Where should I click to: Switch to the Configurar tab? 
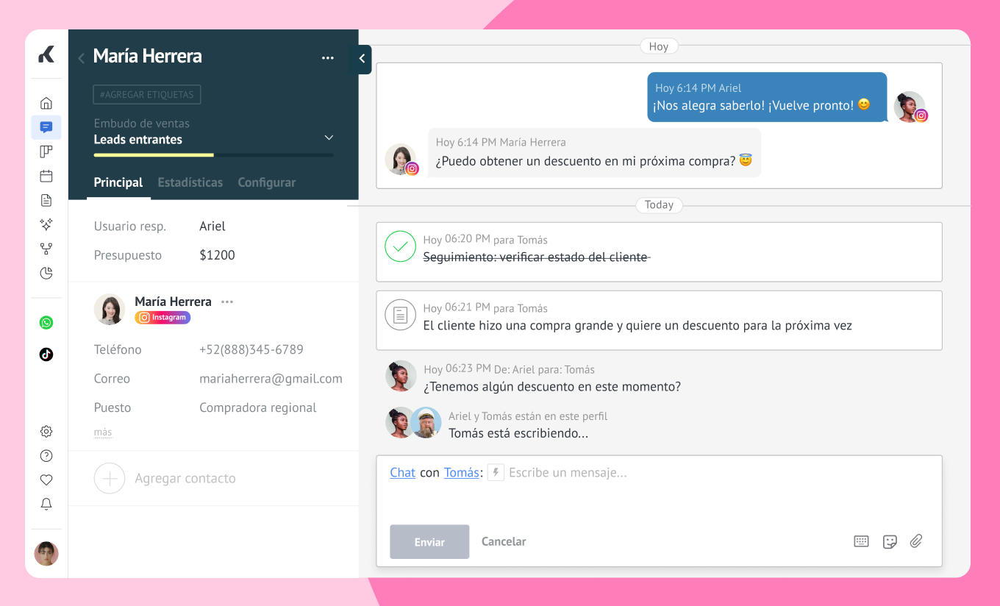tap(266, 182)
